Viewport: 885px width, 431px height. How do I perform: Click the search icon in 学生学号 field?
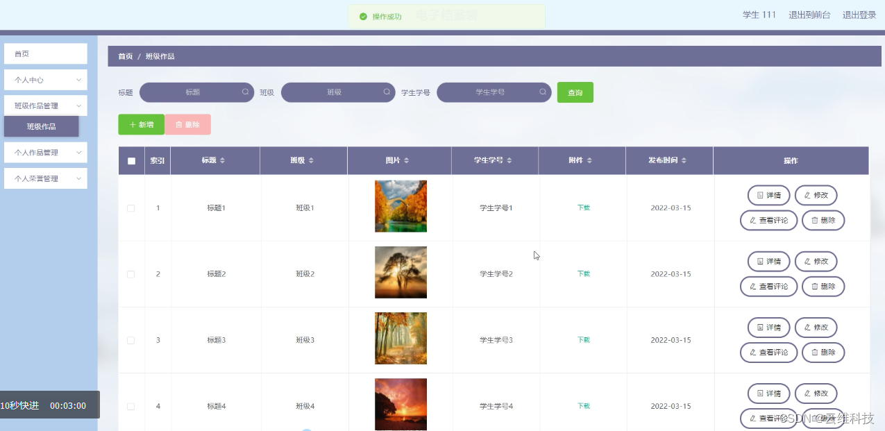[x=543, y=92]
